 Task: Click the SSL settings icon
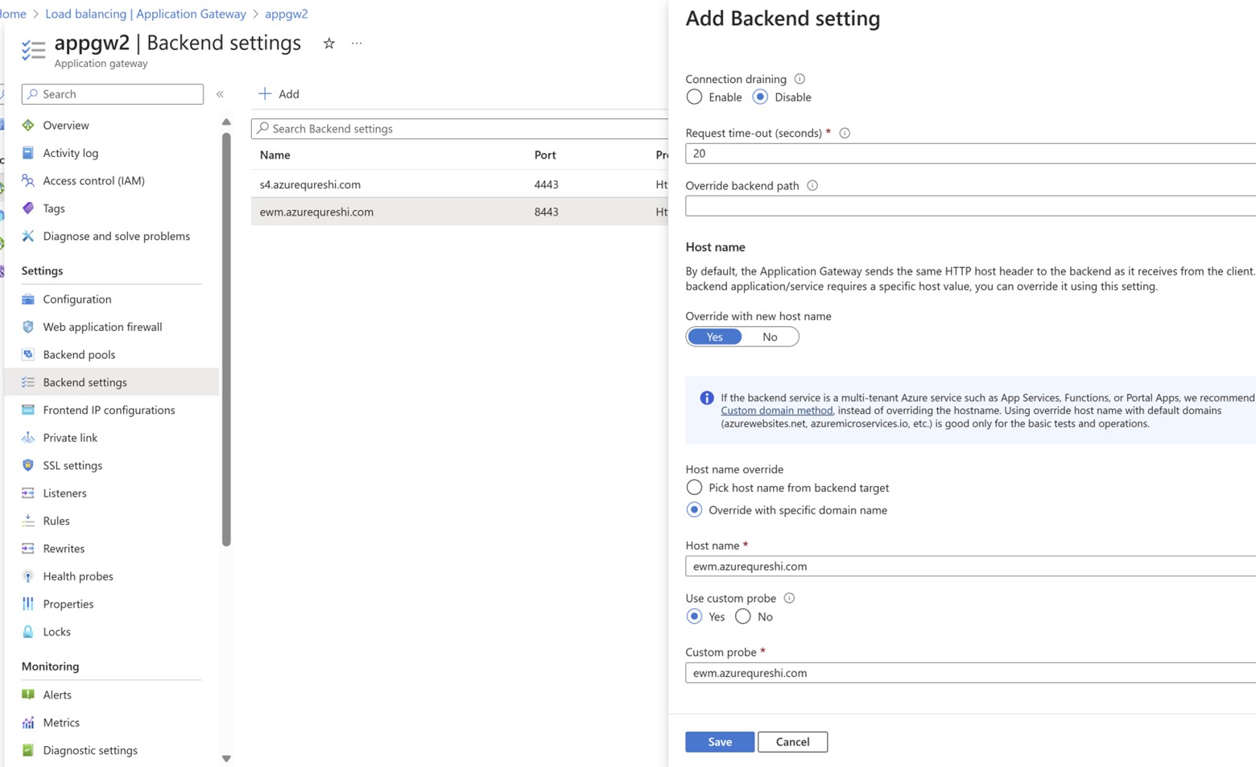pyautogui.click(x=28, y=465)
